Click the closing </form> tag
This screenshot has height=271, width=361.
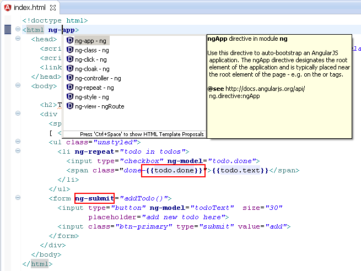(64, 236)
